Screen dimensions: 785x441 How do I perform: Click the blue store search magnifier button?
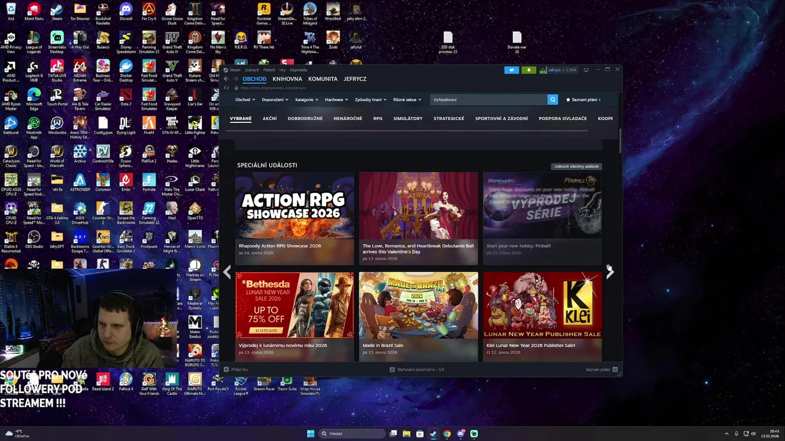coord(553,99)
